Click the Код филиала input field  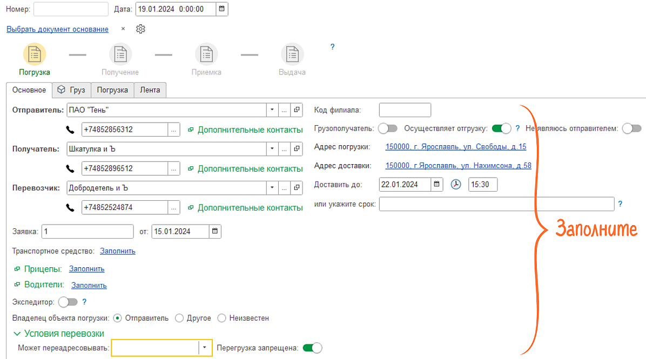(405, 110)
